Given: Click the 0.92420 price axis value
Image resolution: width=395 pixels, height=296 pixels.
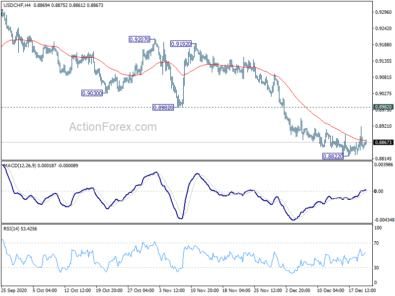Looking at the screenshot, I should coord(384,29).
